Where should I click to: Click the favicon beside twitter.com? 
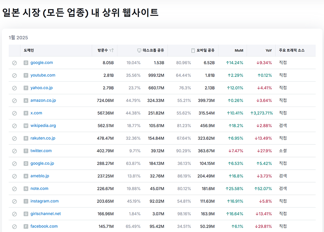[26, 151]
